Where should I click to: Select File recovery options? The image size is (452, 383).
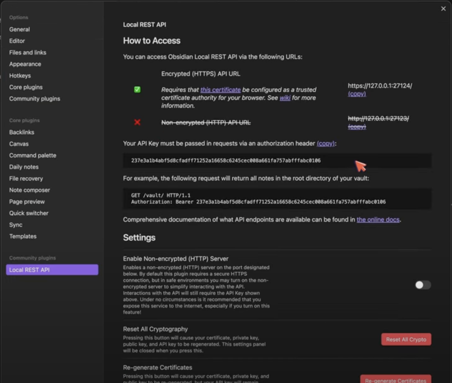tap(26, 179)
